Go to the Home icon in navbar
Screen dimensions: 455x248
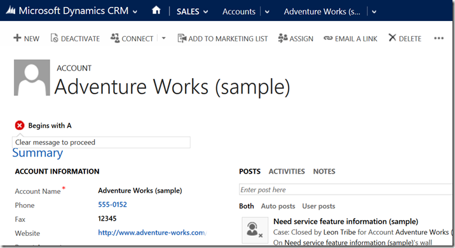coord(156,11)
